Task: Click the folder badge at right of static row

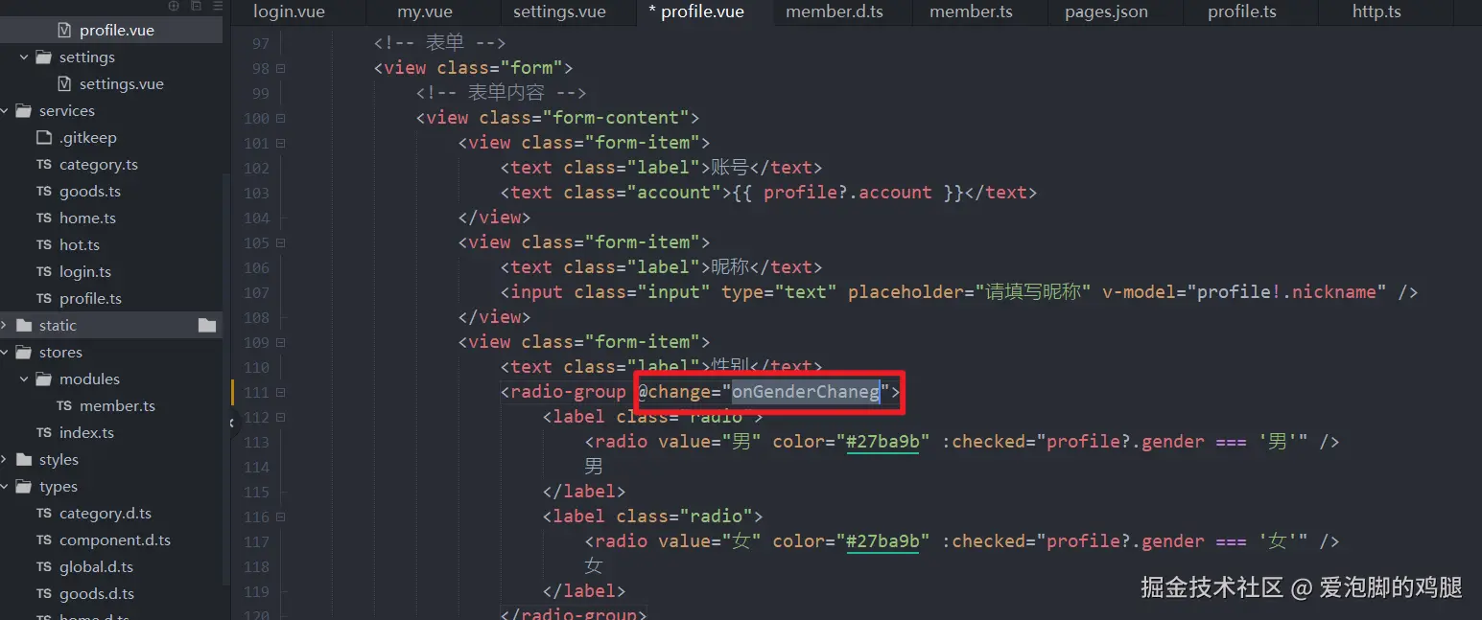Action: click(x=207, y=326)
